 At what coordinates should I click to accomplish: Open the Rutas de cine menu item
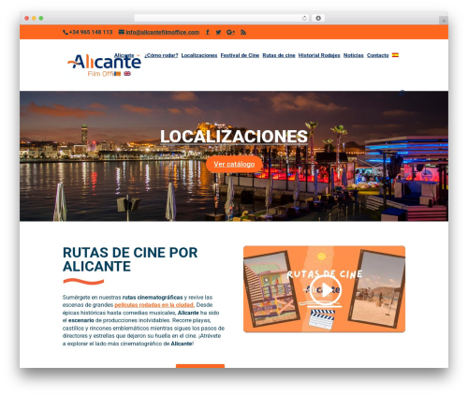(x=279, y=55)
